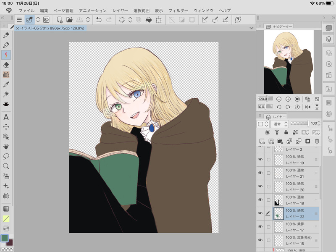Choose the Eyedropper tool
This screenshot has height=252, width=336.
click(6, 84)
